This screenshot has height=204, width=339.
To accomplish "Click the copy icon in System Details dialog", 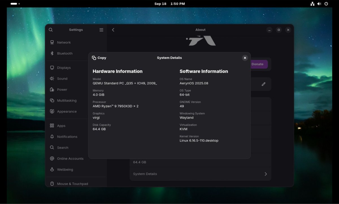I will pyautogui.click(x=94, y=58).
